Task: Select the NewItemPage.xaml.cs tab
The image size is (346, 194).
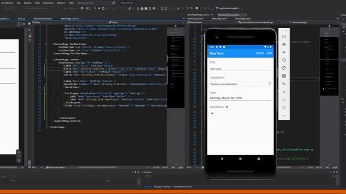Action: [x=229, y=15]
